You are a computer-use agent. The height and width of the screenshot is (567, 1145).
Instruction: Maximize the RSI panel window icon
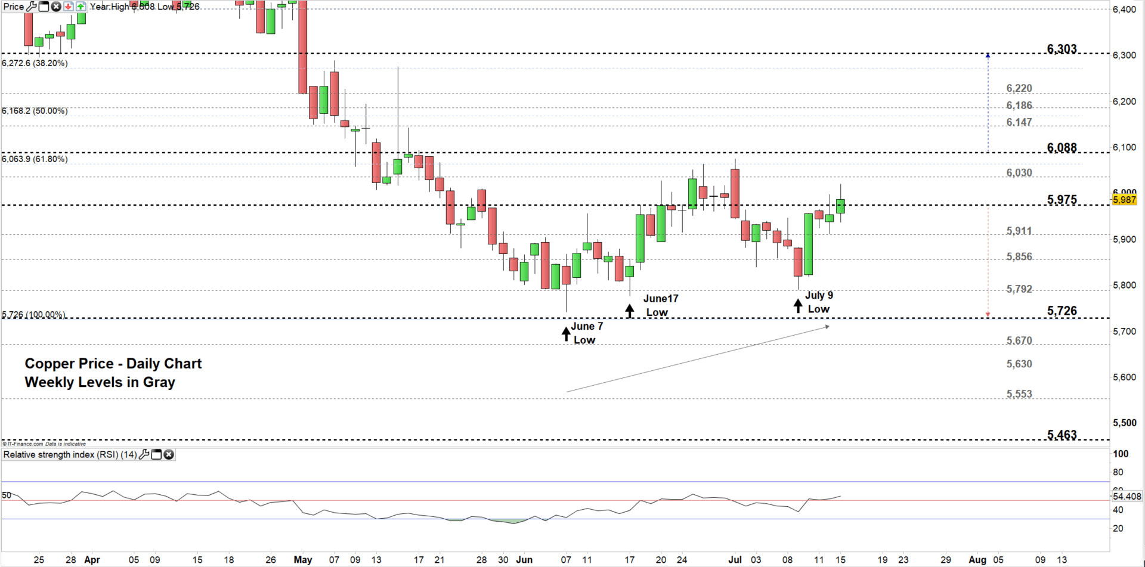coord(156,455)
